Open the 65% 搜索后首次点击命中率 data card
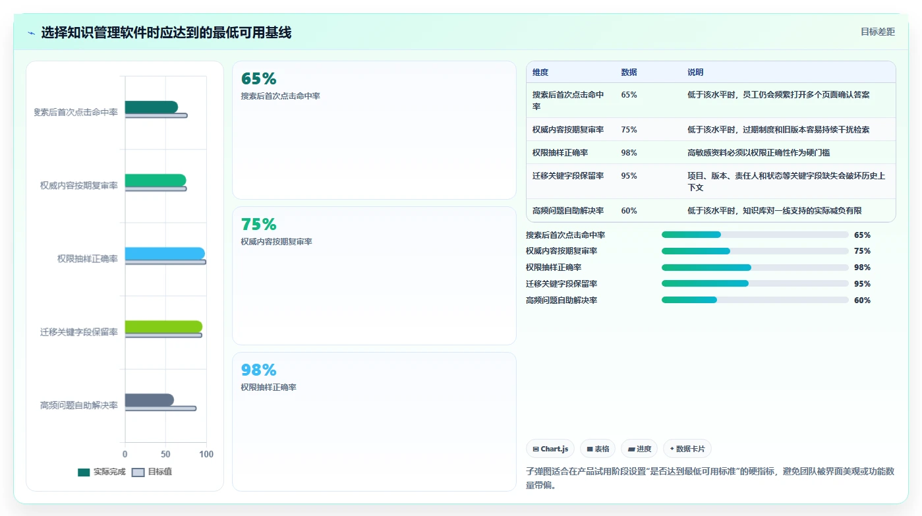Viewport: 922px width, 516px height. [374, 130]
